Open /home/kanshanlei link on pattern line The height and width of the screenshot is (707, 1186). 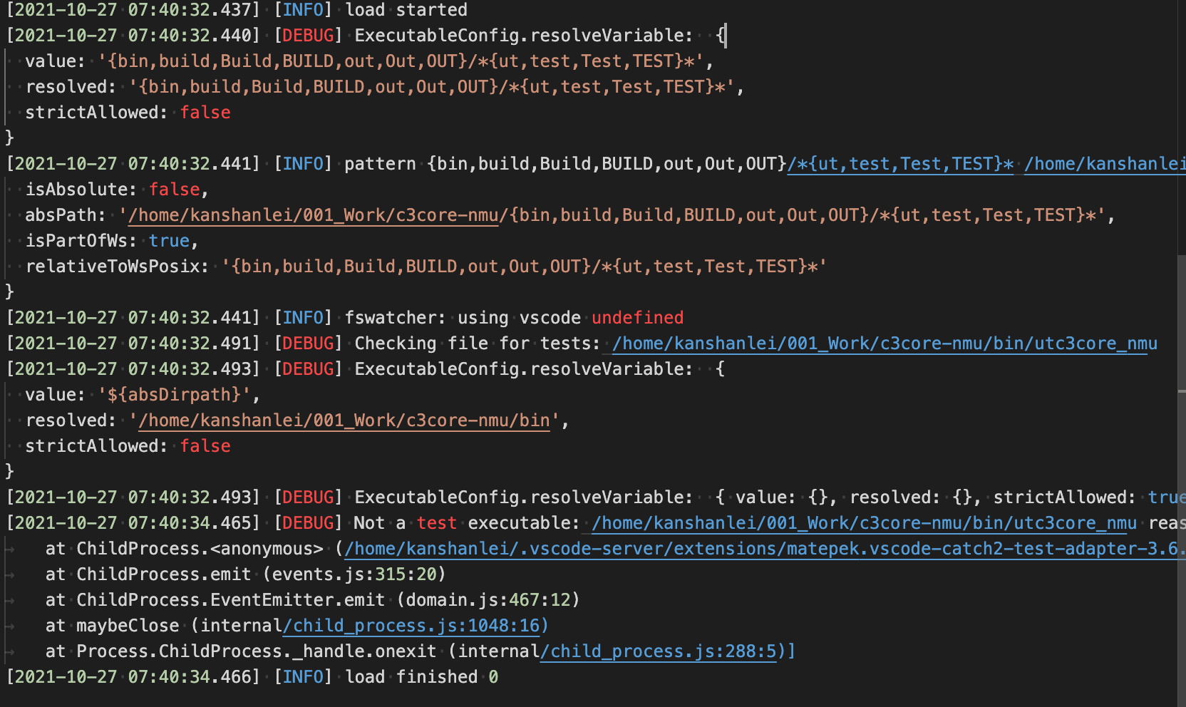click(x=1105, y=164)
